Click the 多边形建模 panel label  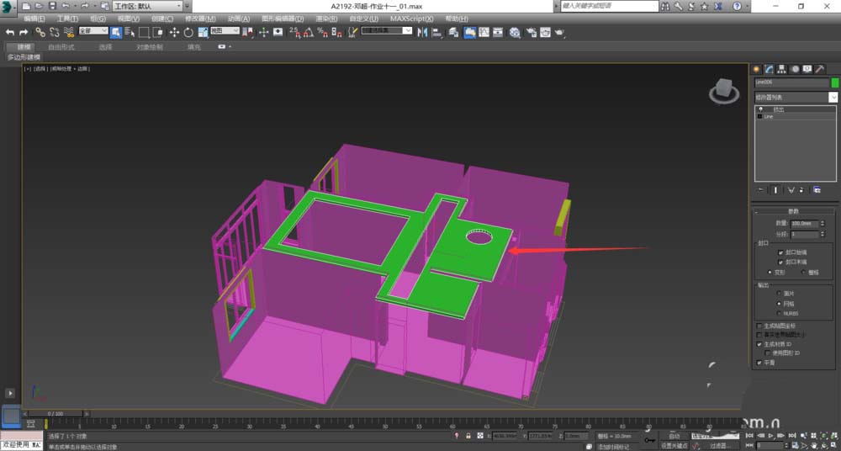(24, 57)
